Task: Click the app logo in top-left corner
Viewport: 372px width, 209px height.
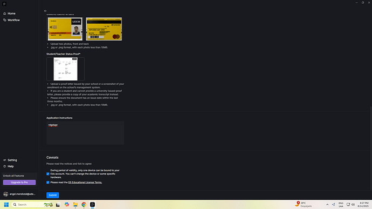Action: coord(4,4)
